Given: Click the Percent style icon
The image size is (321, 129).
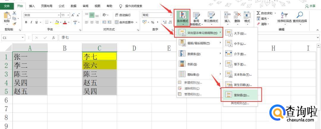Looking at the screenshot, I should [152, 22].
